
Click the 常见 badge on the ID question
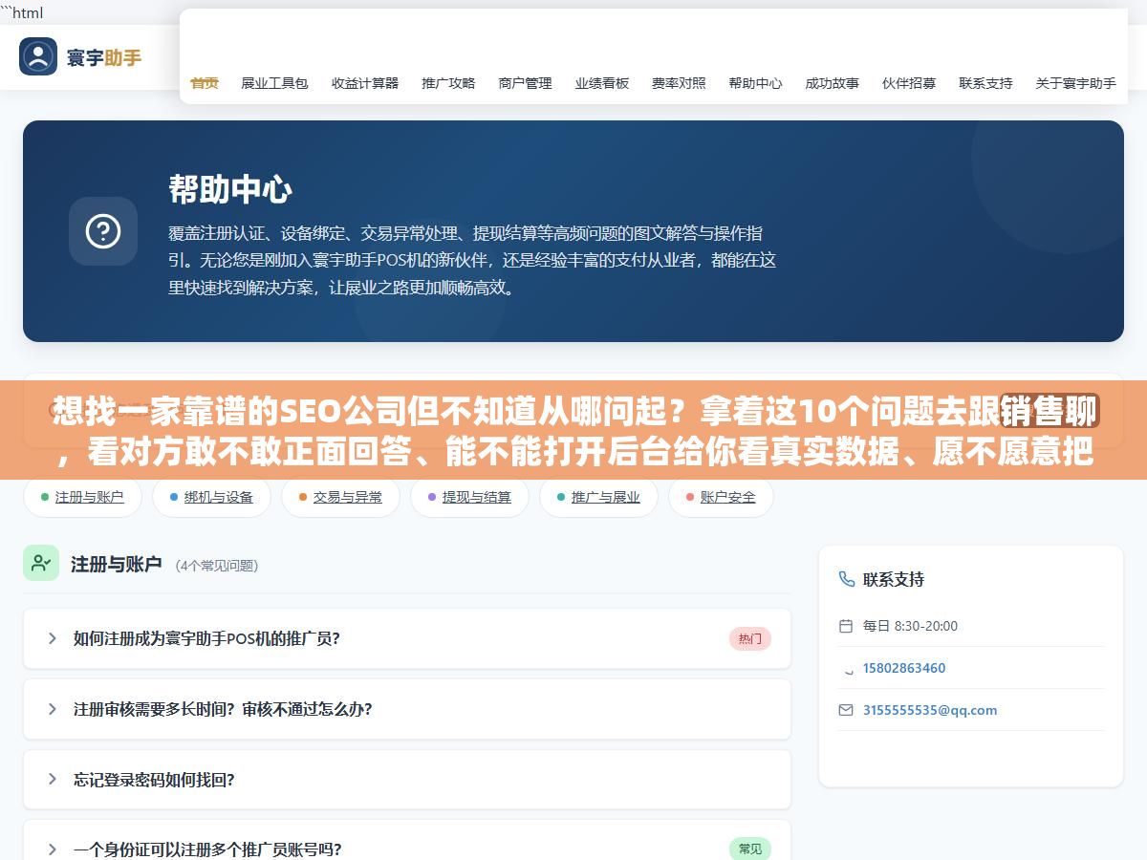[x=750, y=849]
